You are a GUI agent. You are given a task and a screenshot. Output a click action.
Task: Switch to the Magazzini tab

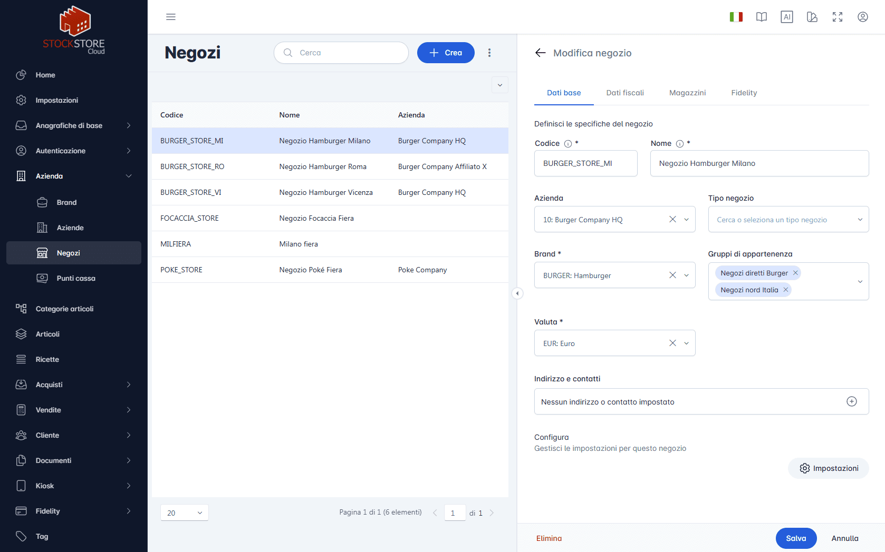click(x=687, y=93)
